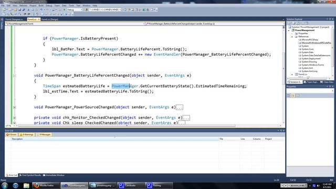
Task: Click the Line column header in Error List
Action: [246, 139]
